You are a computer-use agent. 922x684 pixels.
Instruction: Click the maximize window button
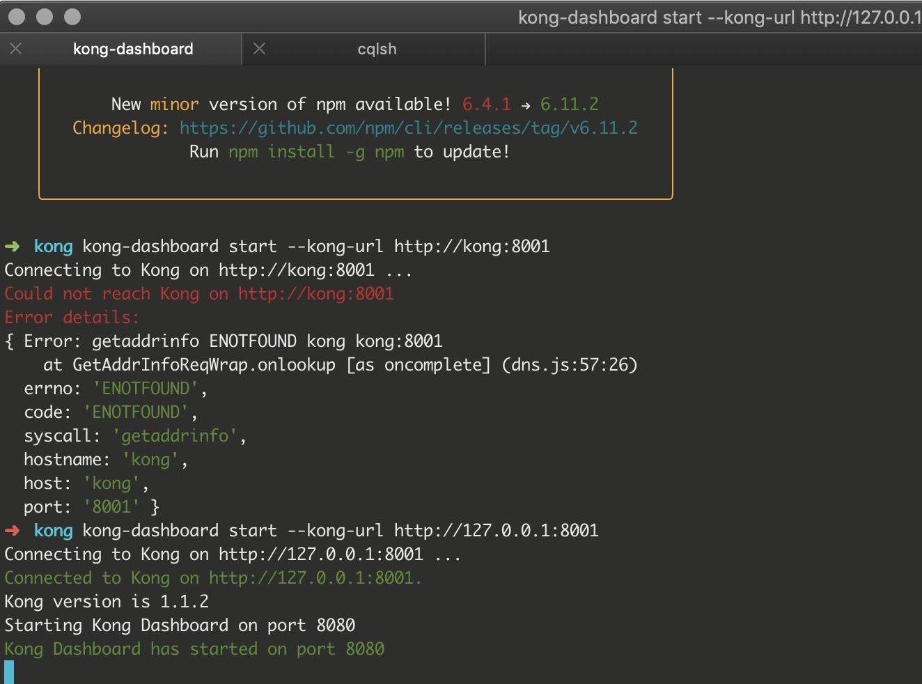[72, 17]
